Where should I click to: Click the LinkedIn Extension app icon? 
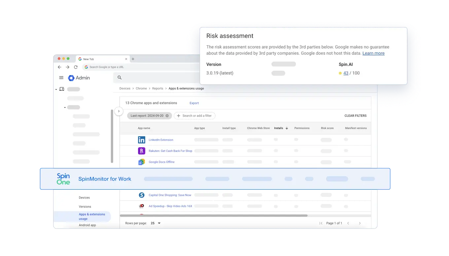(x=142, y=140)
